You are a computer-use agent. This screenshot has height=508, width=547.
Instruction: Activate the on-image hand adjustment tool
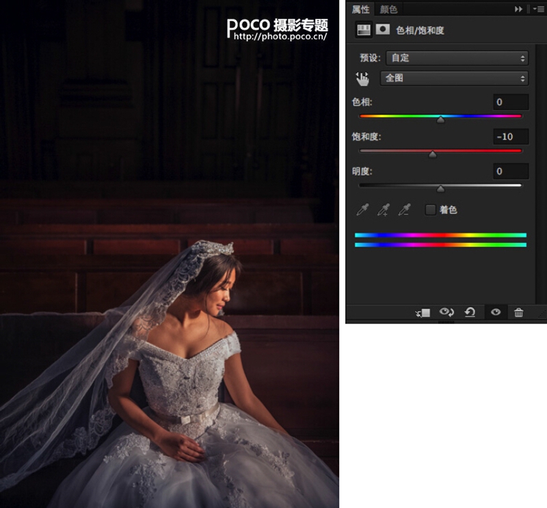[x=362, y=79]
